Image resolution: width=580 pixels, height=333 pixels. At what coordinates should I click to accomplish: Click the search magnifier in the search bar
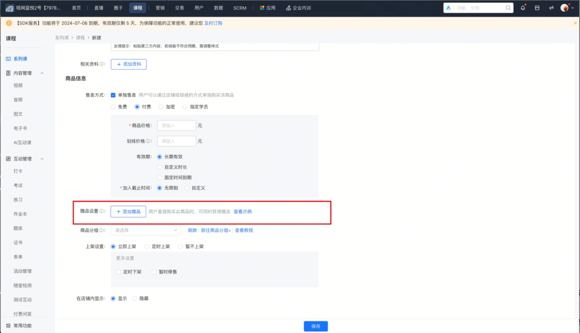pyautogui.click(x=508, y=7)
